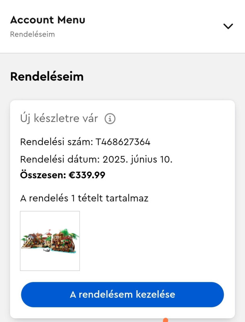Screen dimensions: 245x322
Task: Select Rendeléseim under Account Menu
Action: (33, 34)
